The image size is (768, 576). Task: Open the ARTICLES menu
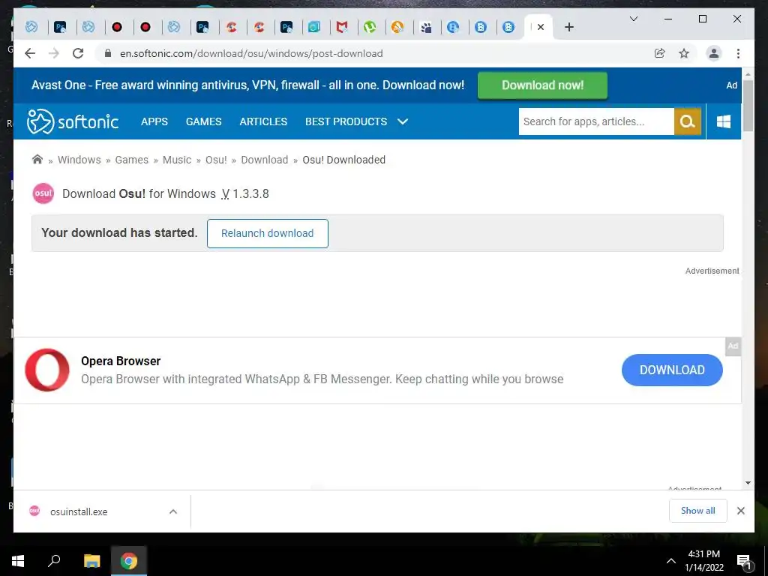click(263, 121)
